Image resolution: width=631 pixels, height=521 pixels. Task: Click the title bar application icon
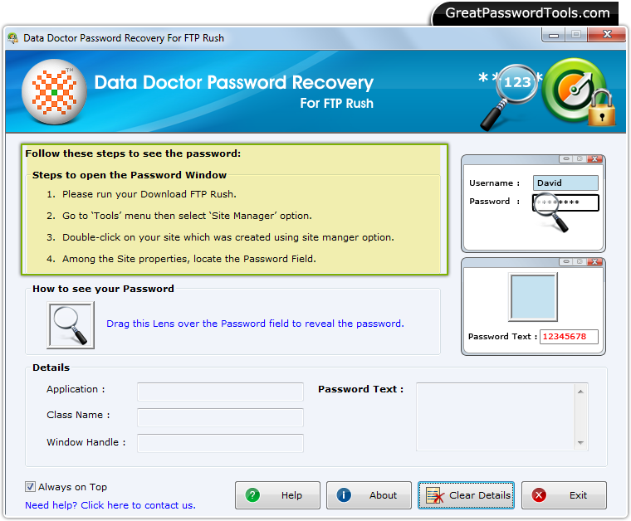click(x=13, y=38)
